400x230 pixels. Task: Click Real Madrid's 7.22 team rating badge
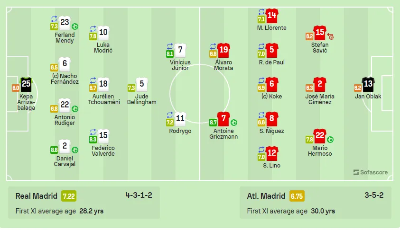click(x=69, y=196)
